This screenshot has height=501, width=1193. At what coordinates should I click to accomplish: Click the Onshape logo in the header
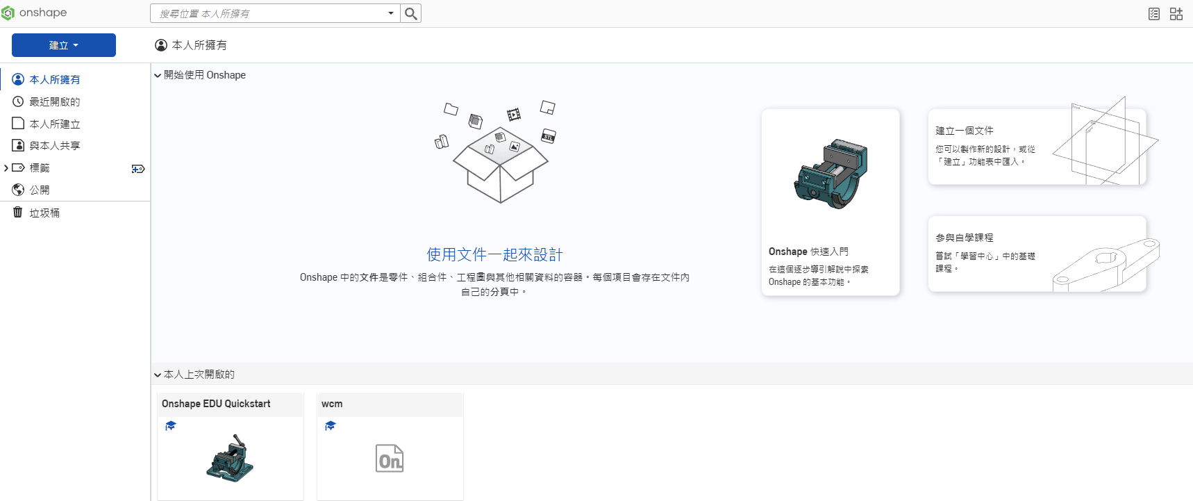coord(34,13)
